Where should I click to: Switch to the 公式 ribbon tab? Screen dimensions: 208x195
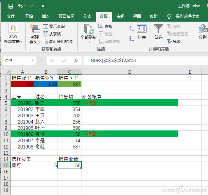tap(87, 16)
